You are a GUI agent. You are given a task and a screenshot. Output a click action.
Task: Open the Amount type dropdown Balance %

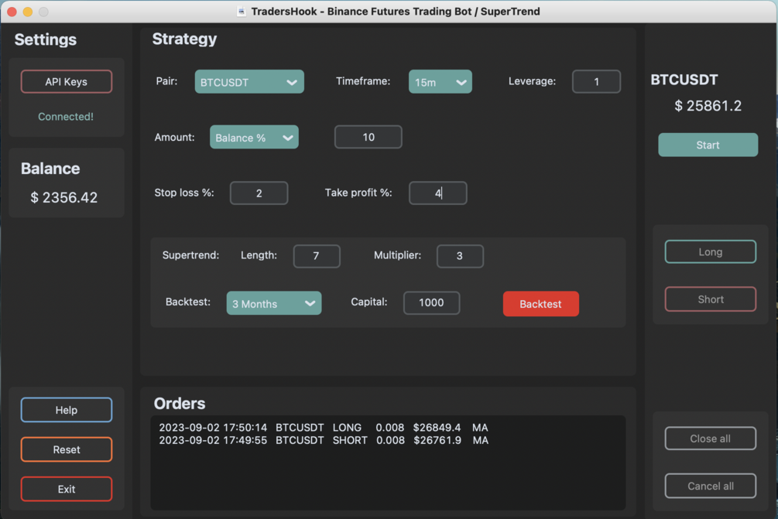point(254,138)
